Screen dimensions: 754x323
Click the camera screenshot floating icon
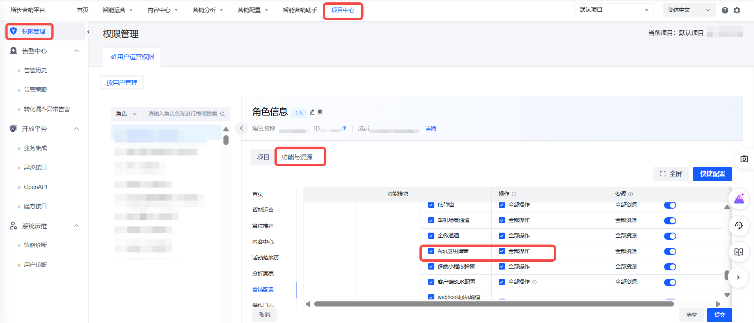coord(744,159)
